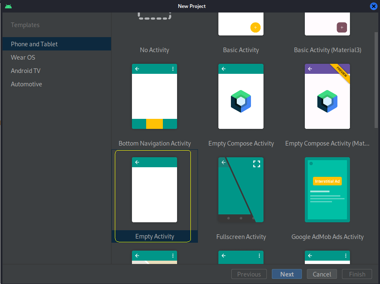Click the Empty Activity label

[x=155, y=236]
